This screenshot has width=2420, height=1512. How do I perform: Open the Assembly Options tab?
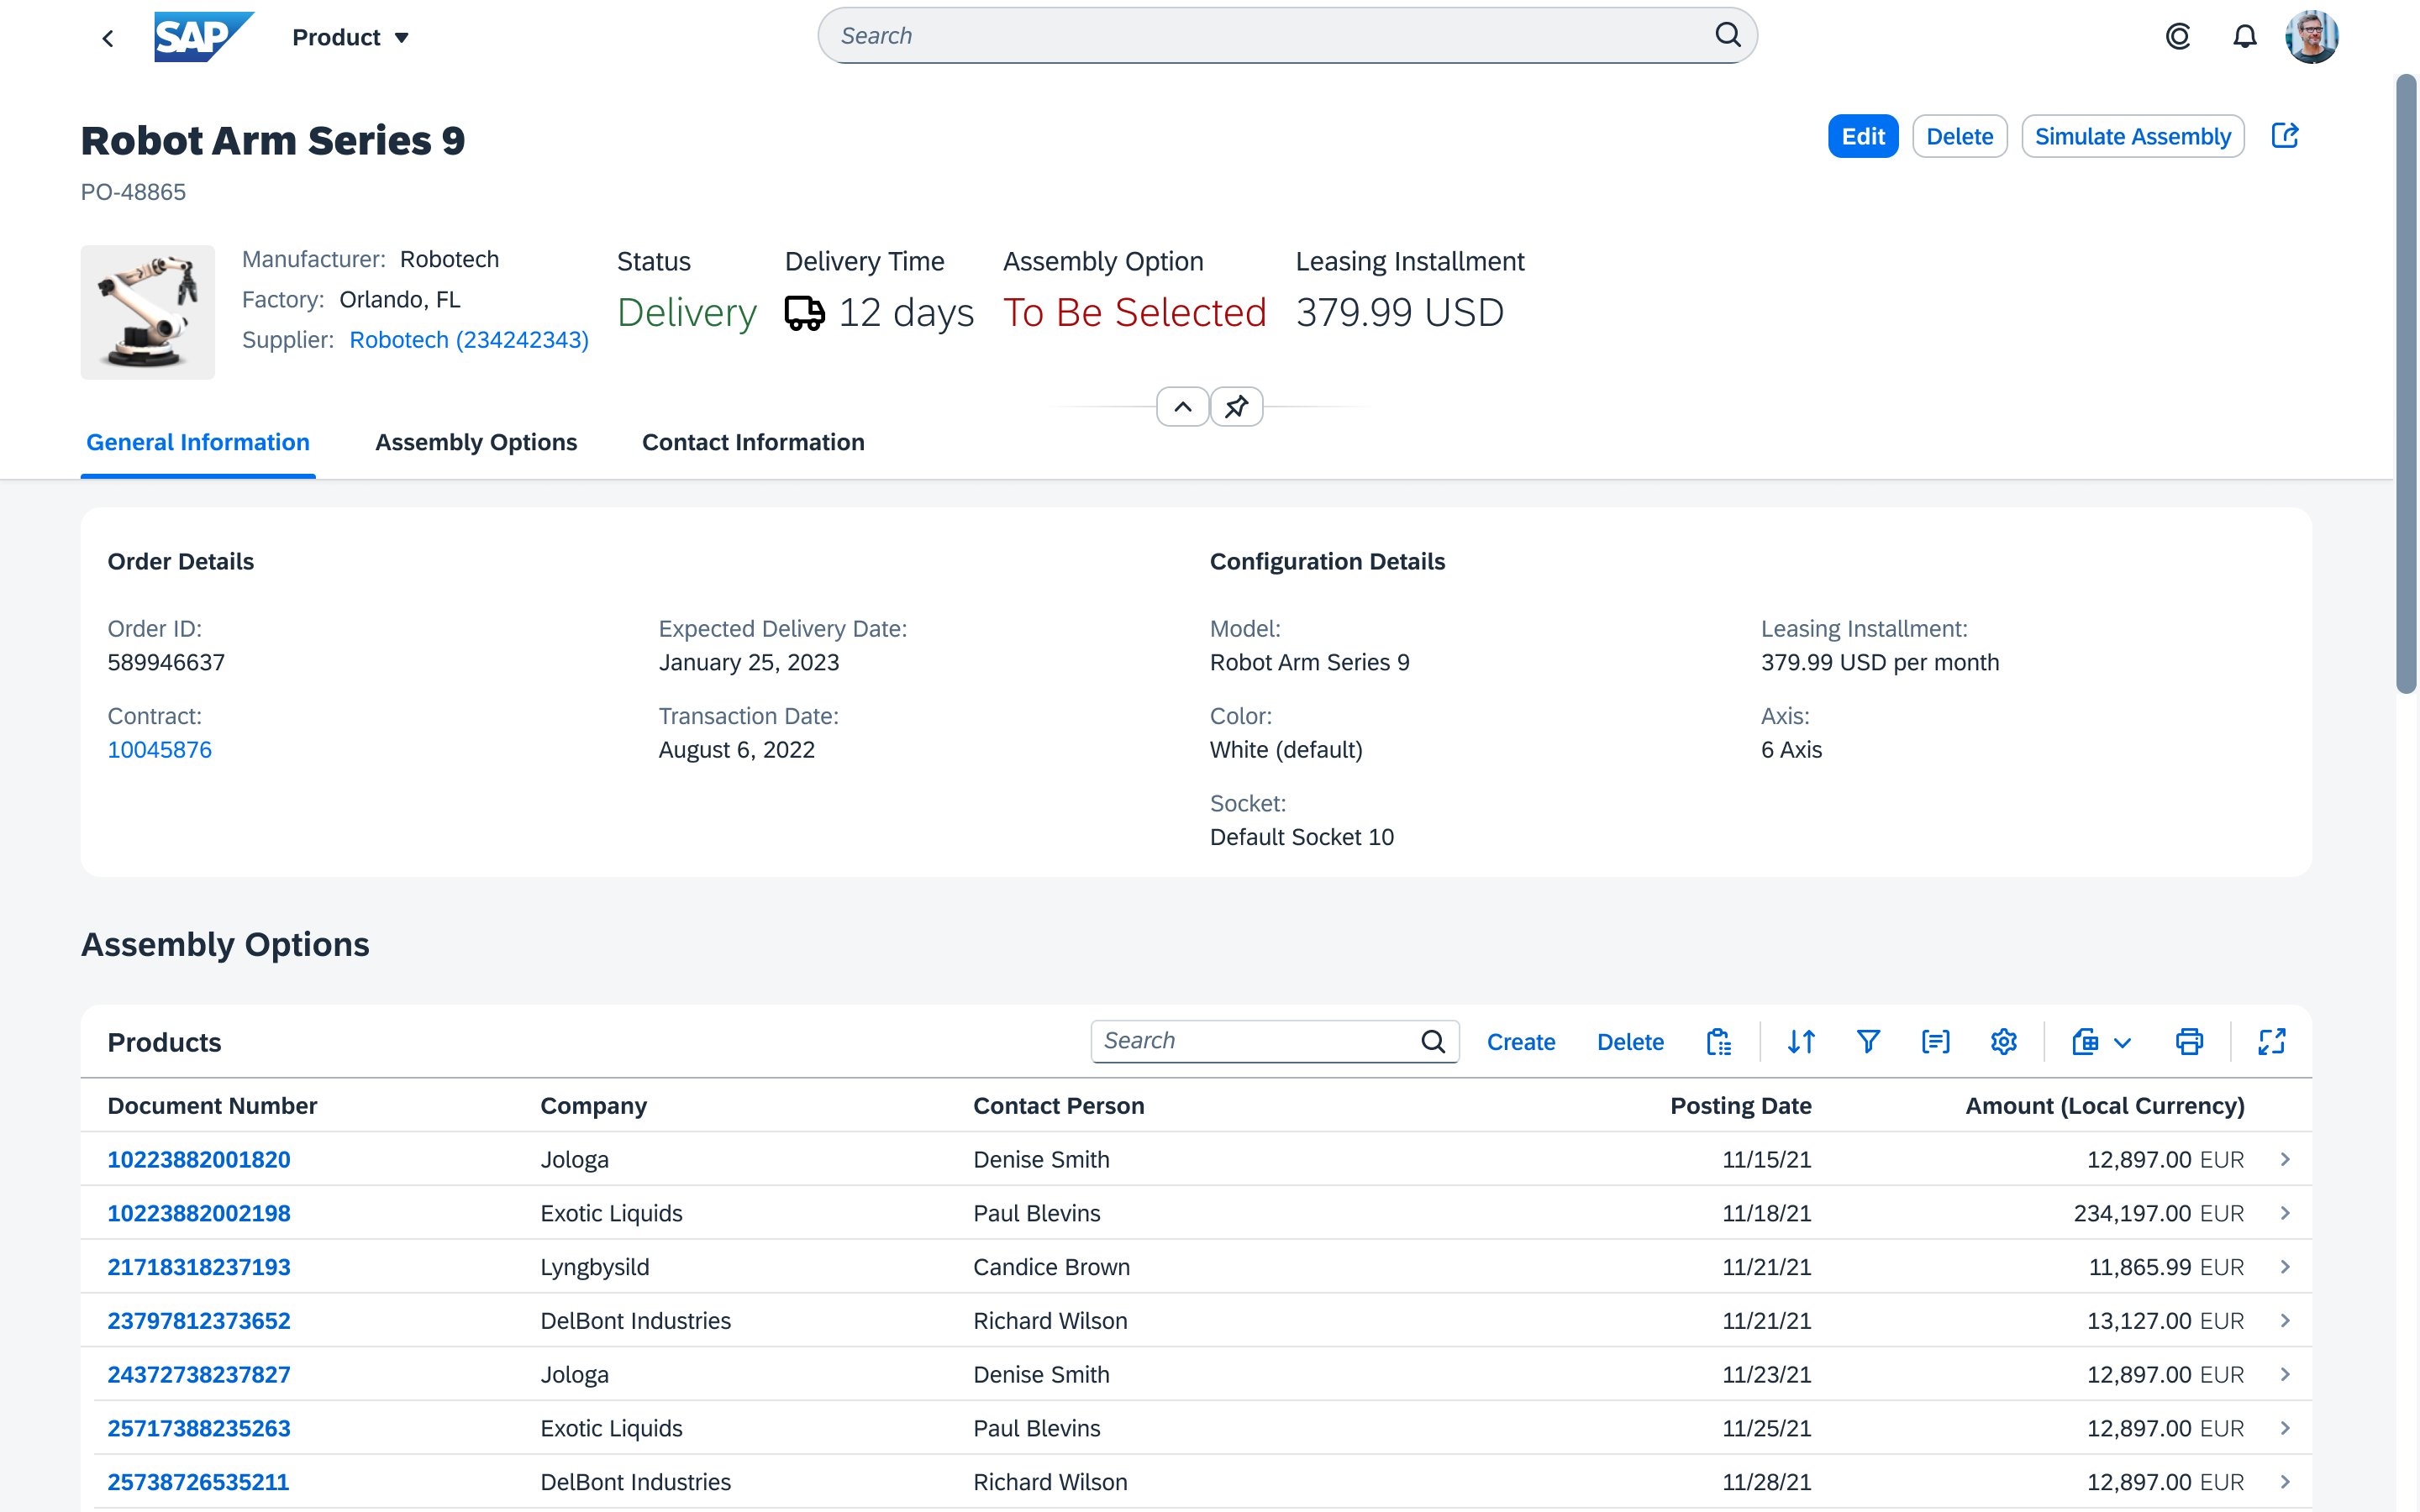(x=476, y=443)
